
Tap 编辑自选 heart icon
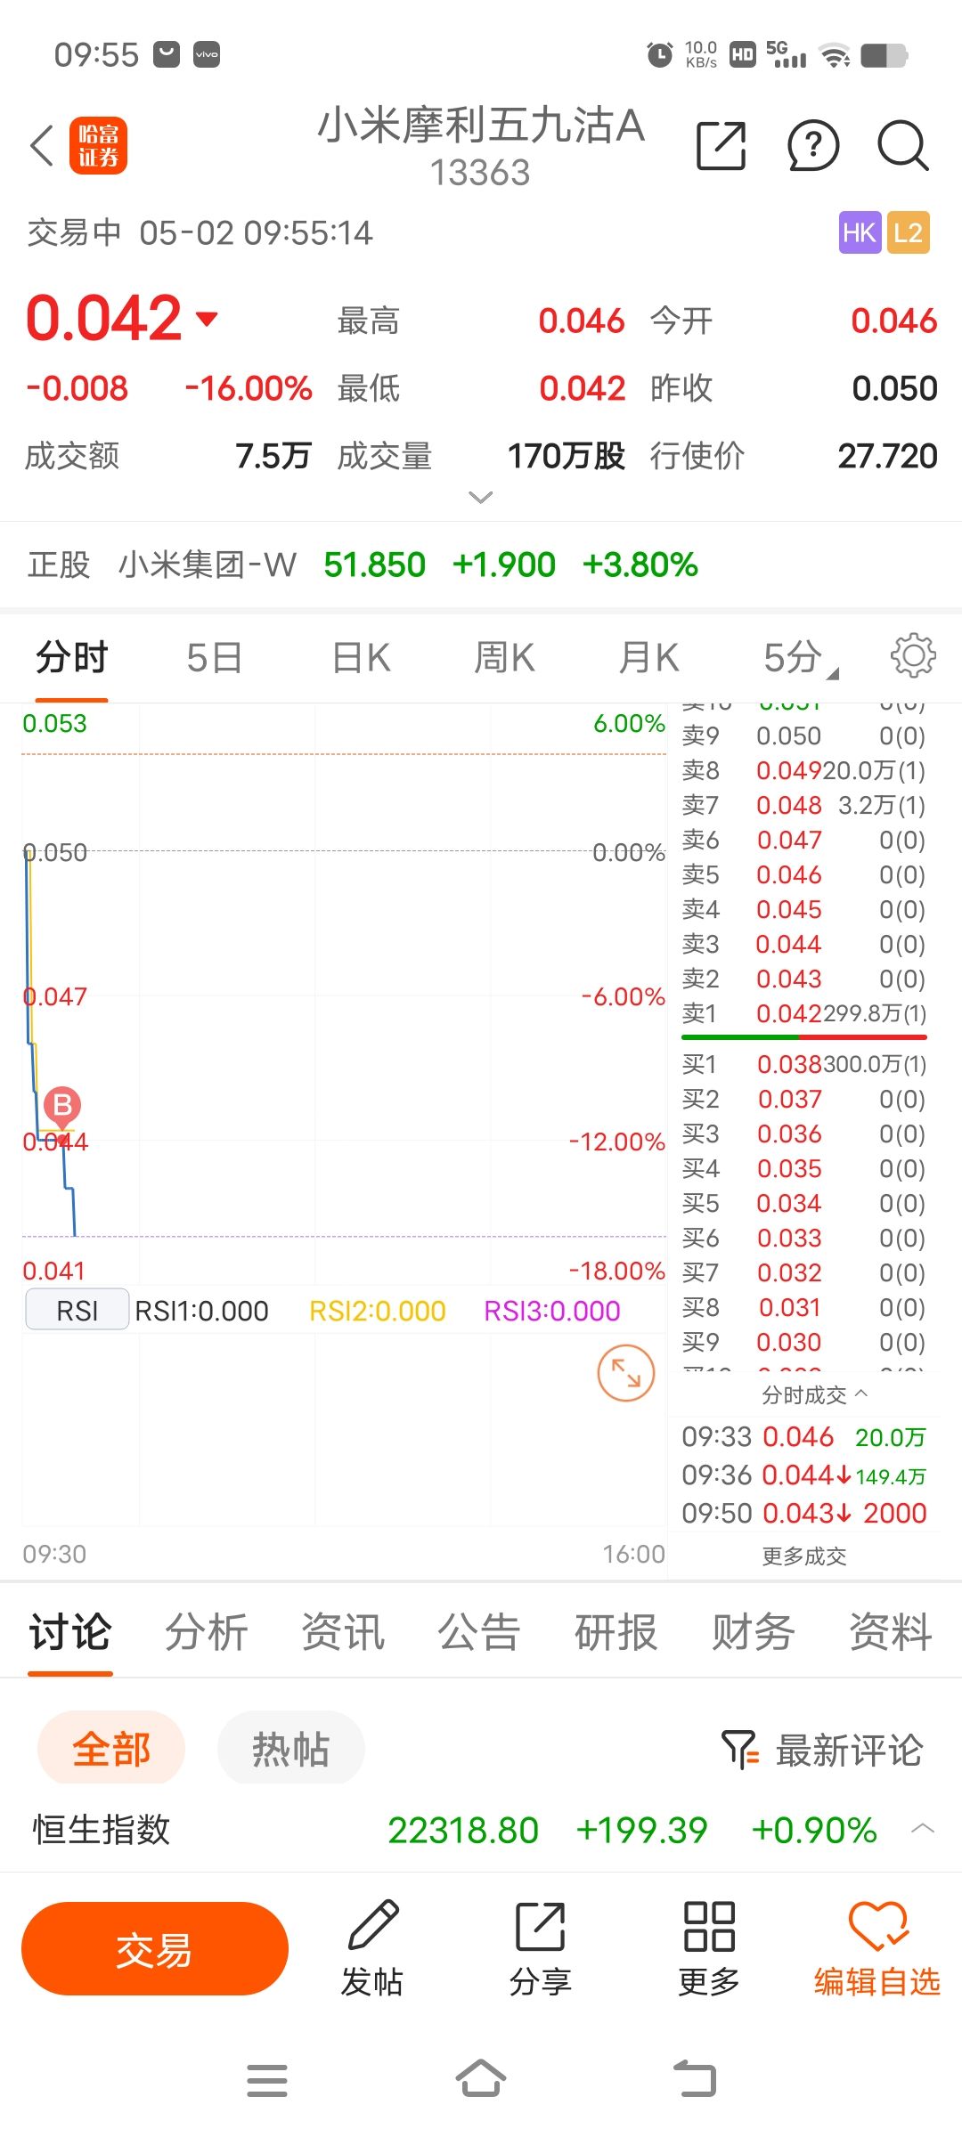[x=877, y=1929]
